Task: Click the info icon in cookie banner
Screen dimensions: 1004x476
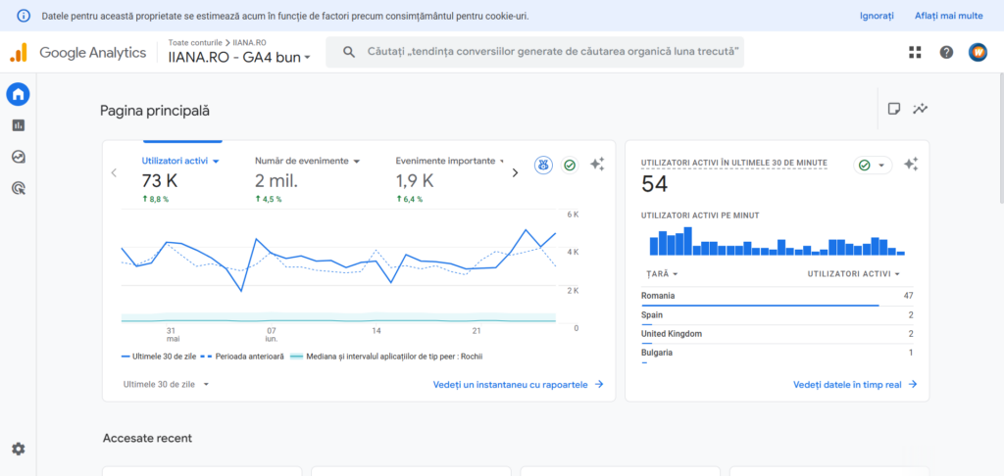Action: (x=24, y=16)
